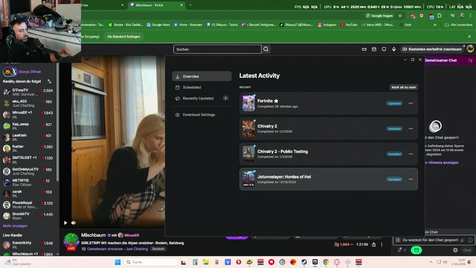Switch to the Scheduled section

pyautogui.click(x=202, y=87)
